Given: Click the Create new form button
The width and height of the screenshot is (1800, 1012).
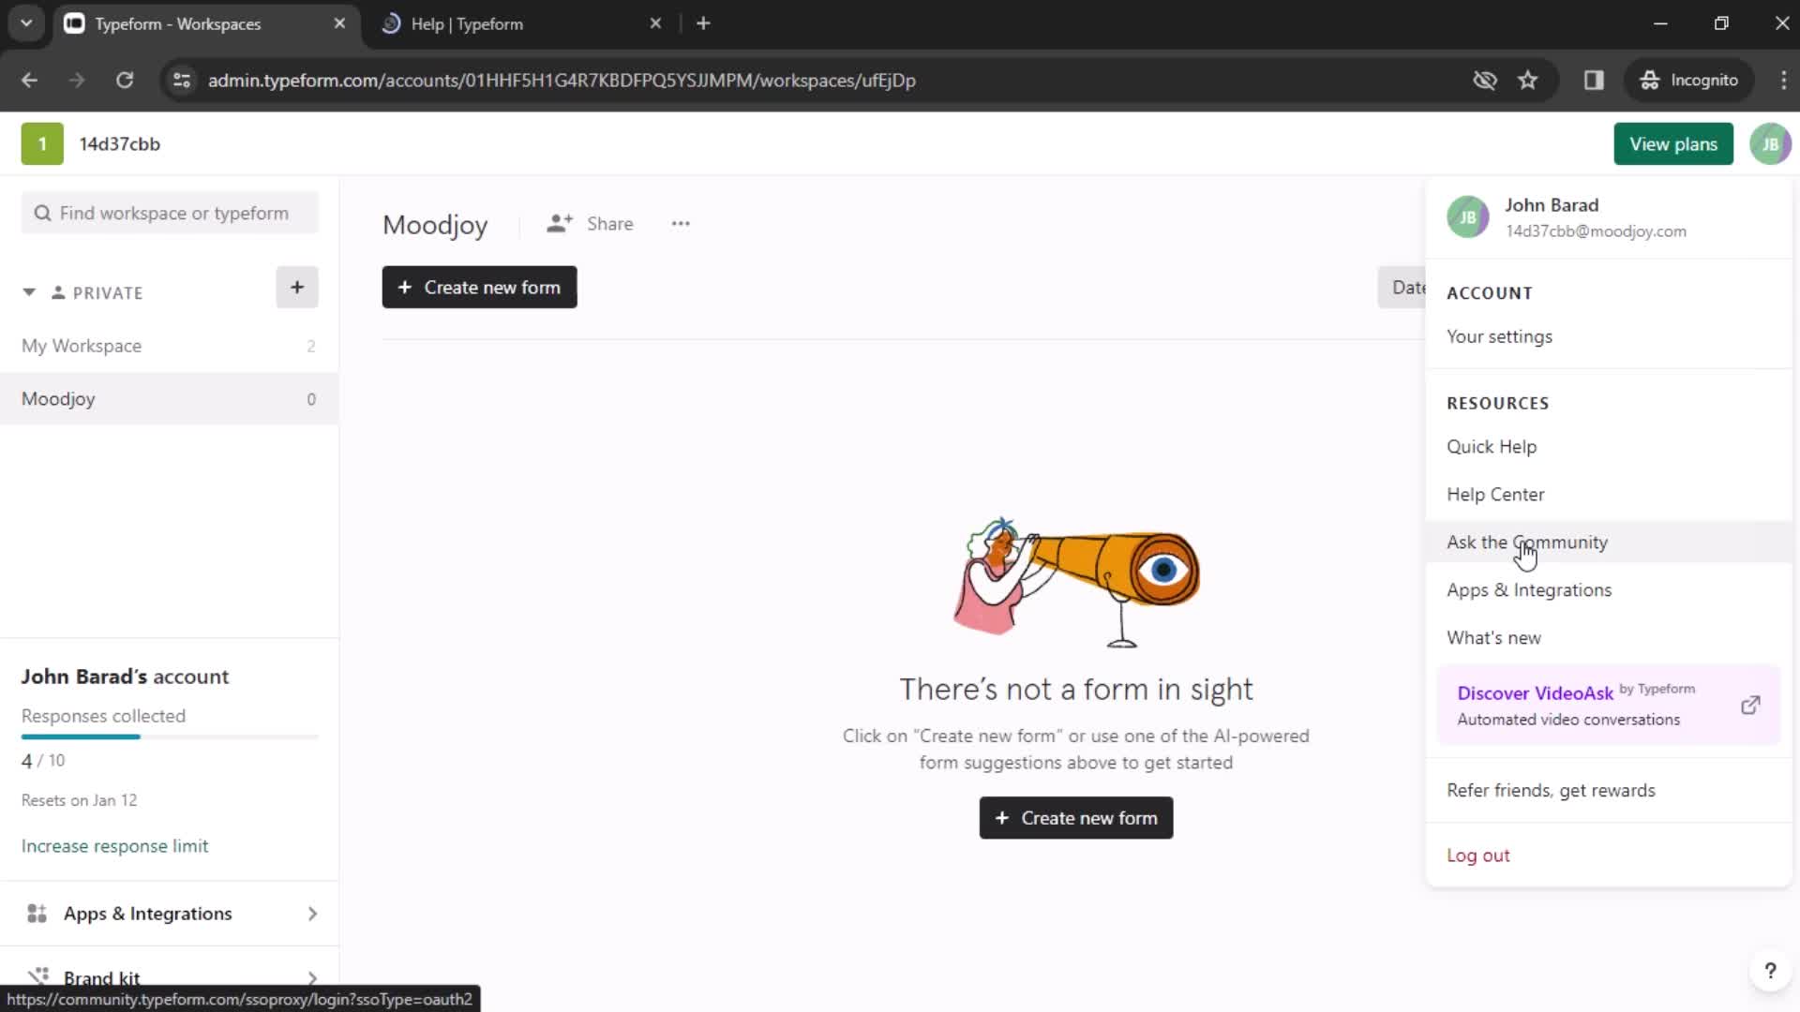Looking at the screenshot, I should pos(478,287).
